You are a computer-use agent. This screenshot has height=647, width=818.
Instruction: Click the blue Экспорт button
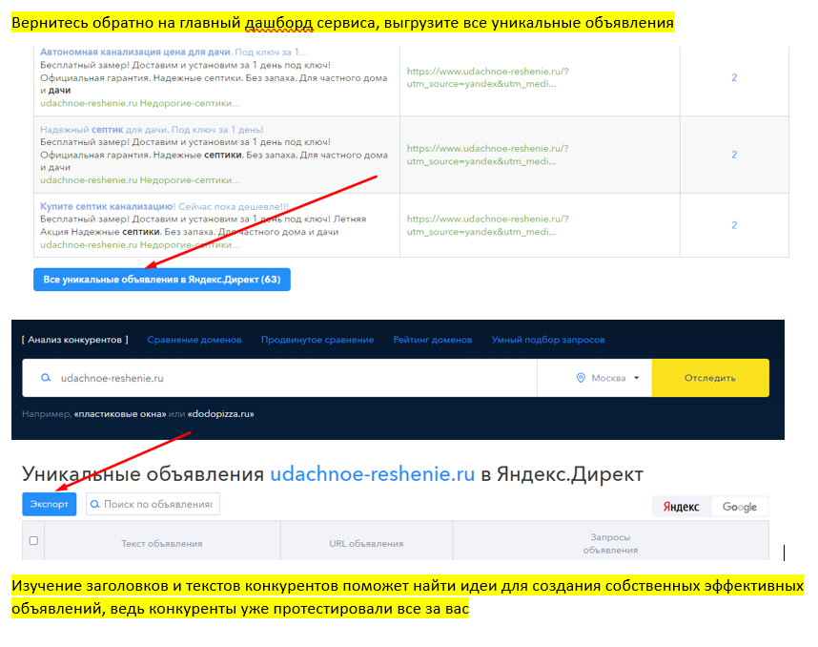[x=49, y=504]
